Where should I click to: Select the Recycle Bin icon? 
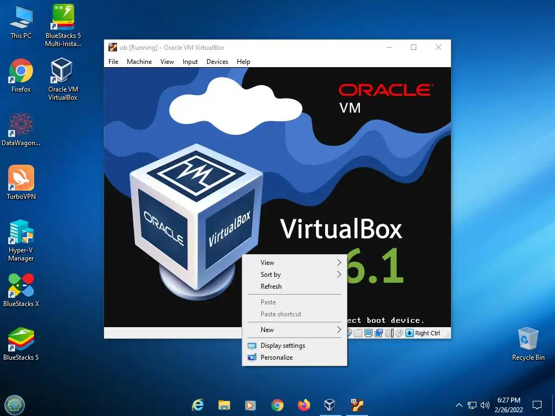click(528, 344)
